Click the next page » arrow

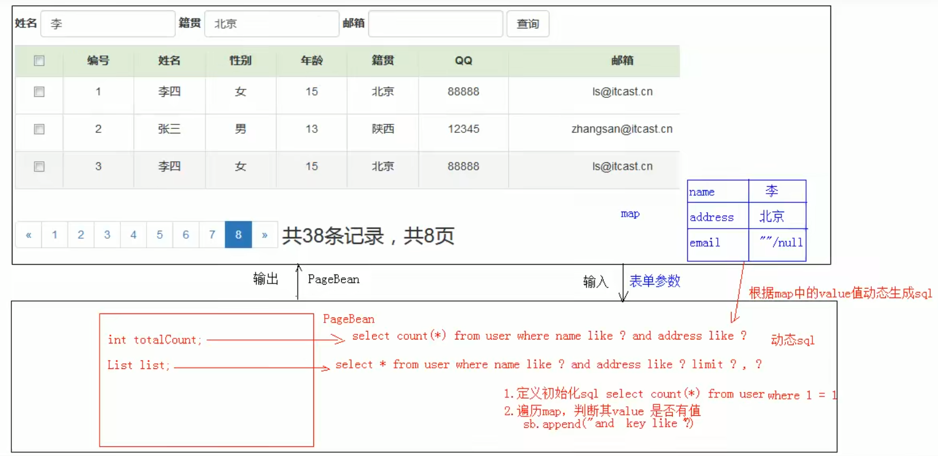coord(265,235)
